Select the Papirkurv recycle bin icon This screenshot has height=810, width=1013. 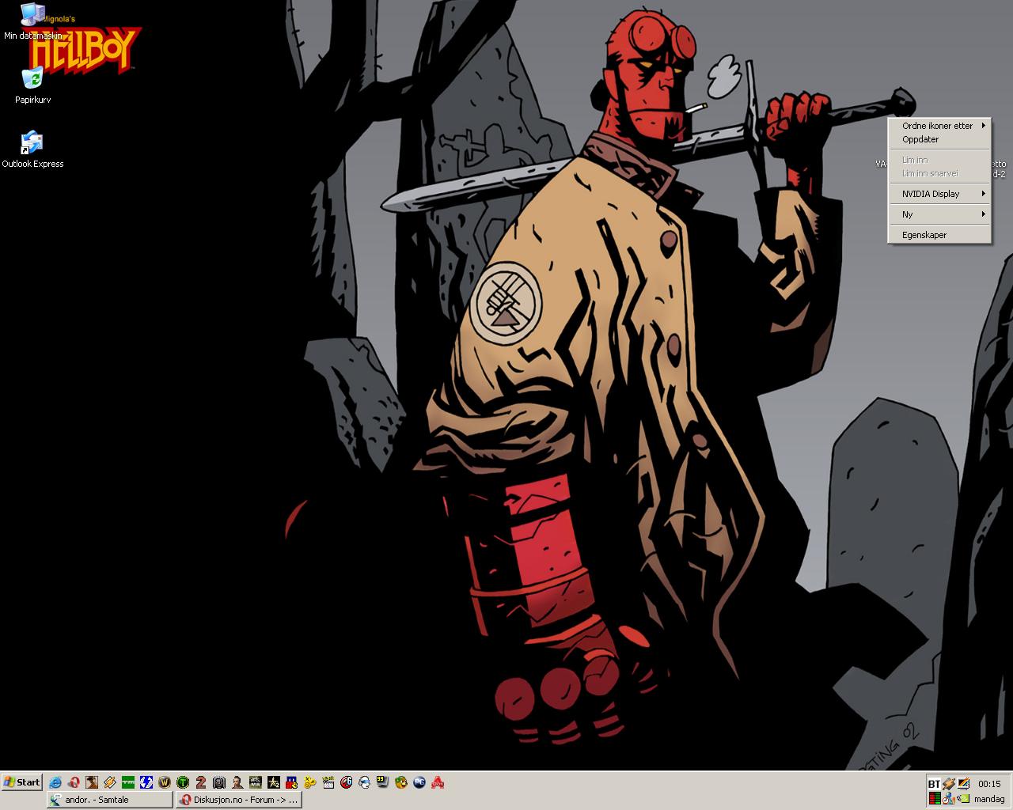point(32,86)
